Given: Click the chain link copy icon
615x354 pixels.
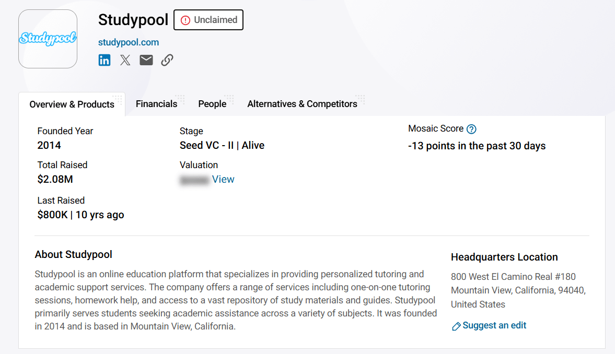Looking at the screenshot, I should (x=167, y=60).
